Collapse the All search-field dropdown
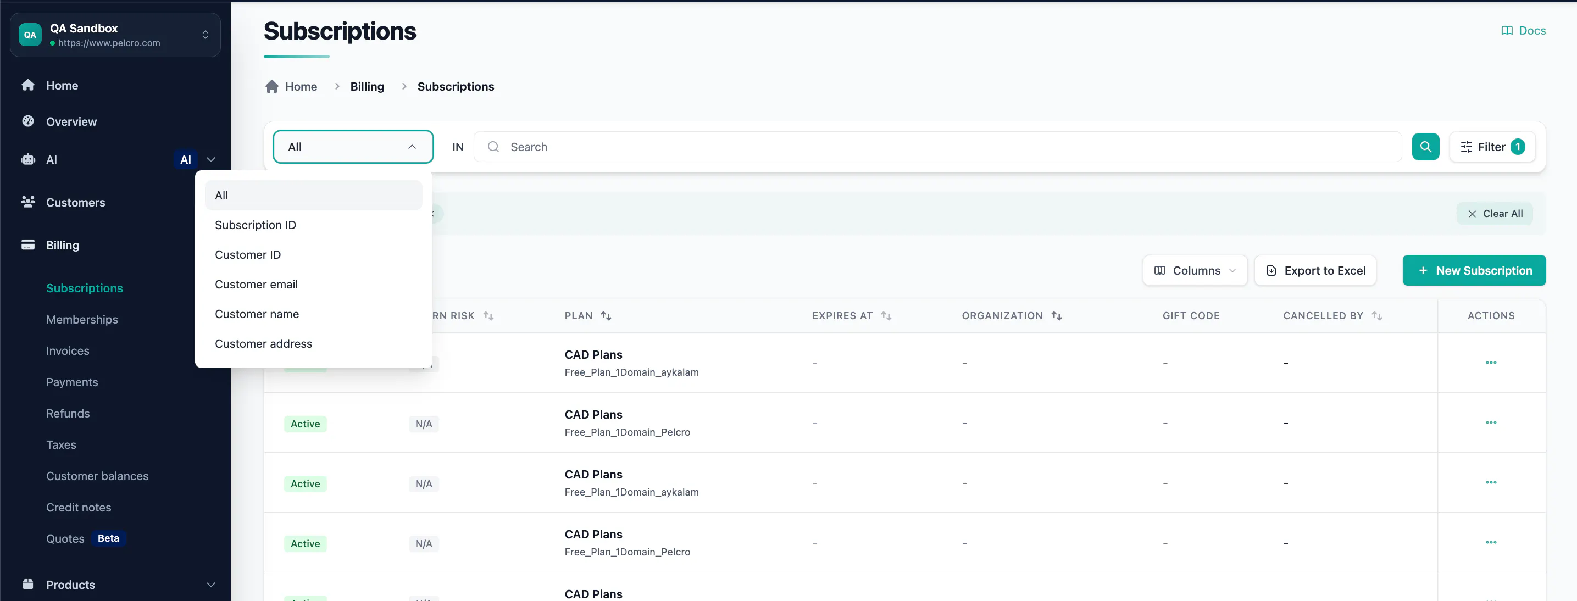Viewport: 1577px width, 601px height. (353, 147)
